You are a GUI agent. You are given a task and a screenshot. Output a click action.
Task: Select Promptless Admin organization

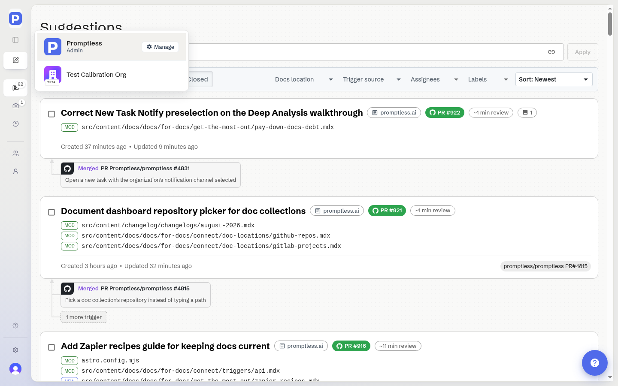pos(112,47)
